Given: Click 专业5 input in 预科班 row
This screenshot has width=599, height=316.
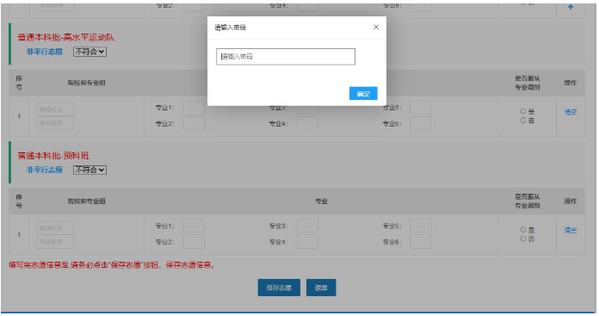Looking at the screenshot, I should pyautogui.click(x=421, y=226).
